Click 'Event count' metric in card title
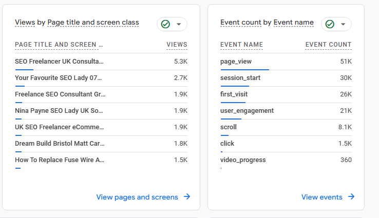 241,22
